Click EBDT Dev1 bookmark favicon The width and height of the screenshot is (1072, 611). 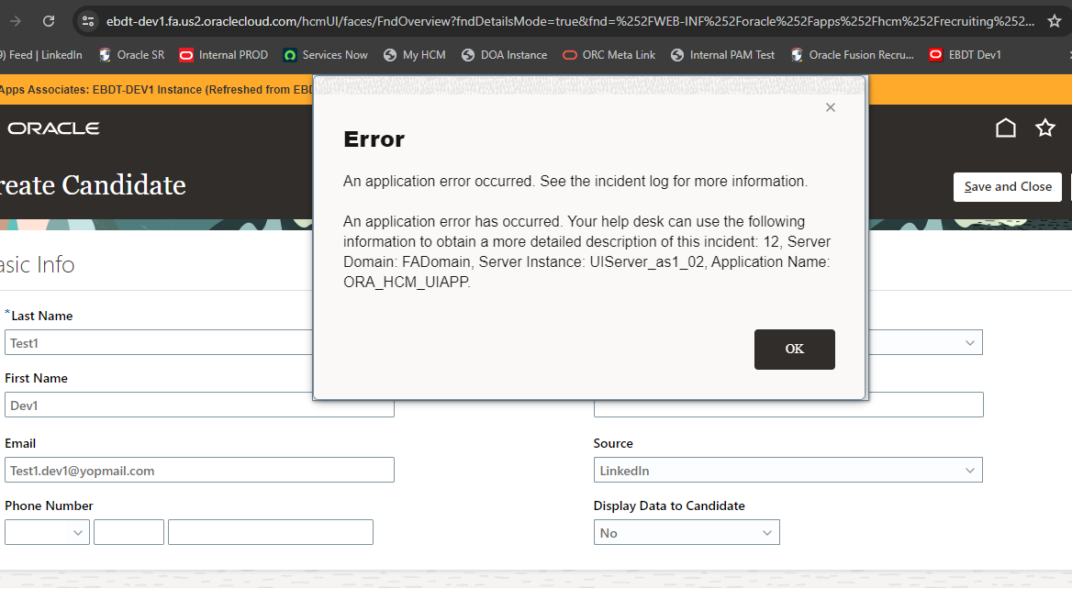(936, 55)
